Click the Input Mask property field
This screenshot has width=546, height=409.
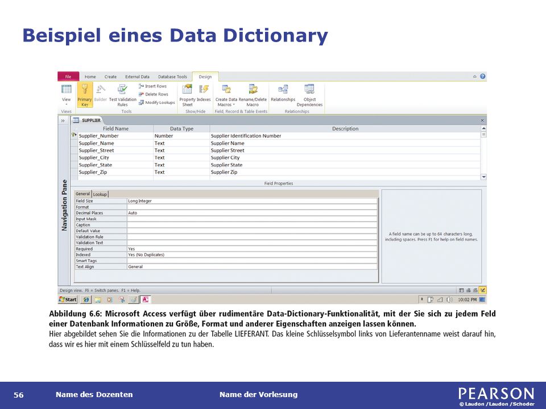click(252, 219)
